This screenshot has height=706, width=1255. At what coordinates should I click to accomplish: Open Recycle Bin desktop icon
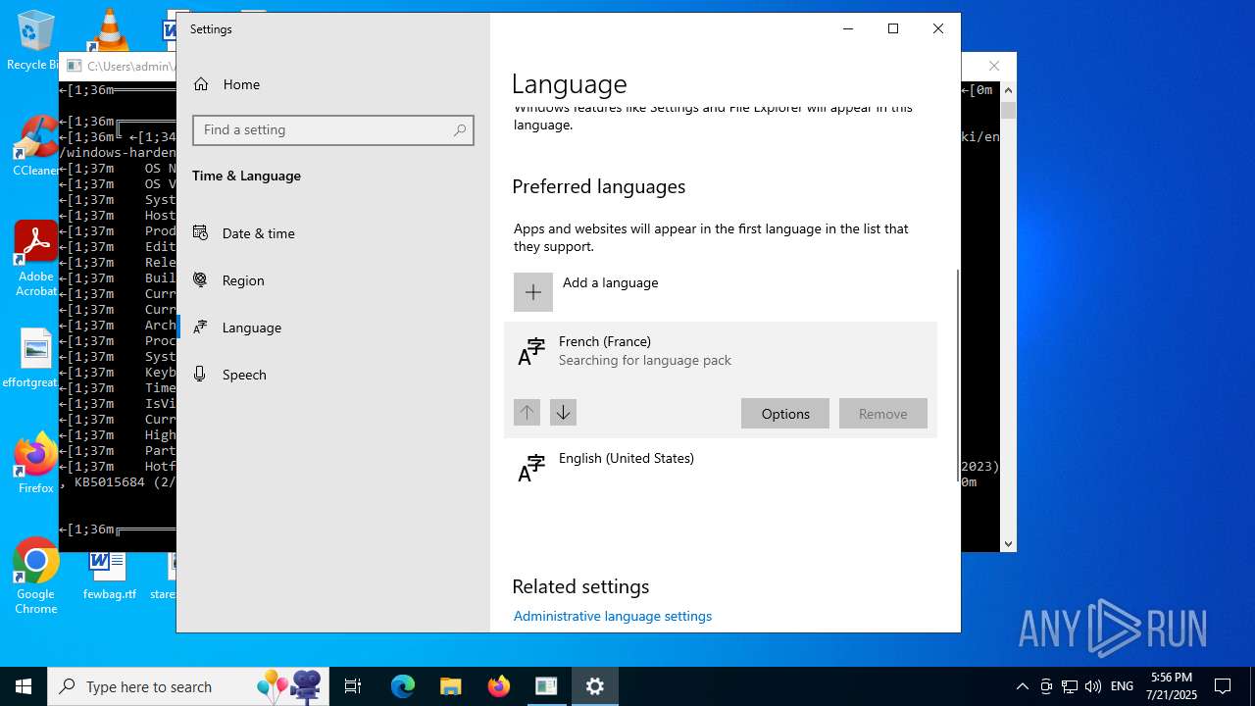click(x=35, y=40)
